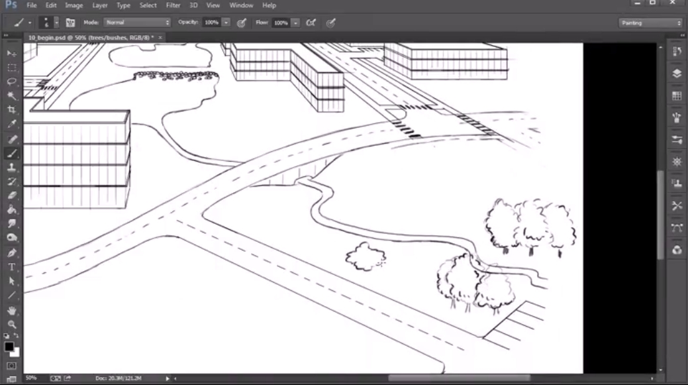Reset default foreground and background colors

coord(7,336)
